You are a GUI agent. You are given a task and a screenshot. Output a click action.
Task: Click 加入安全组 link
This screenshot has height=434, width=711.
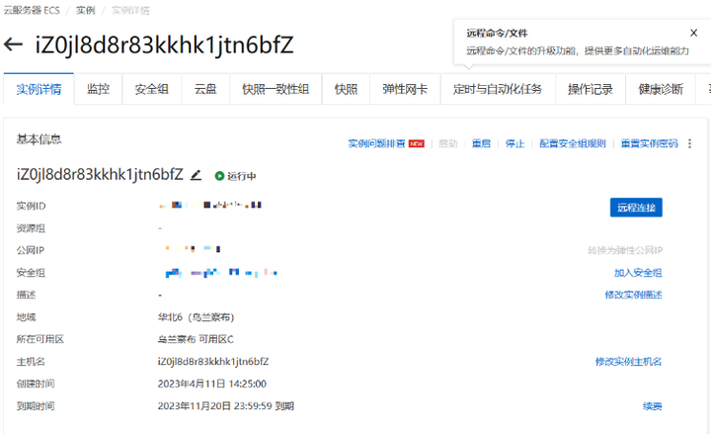(x=638, y=273)
